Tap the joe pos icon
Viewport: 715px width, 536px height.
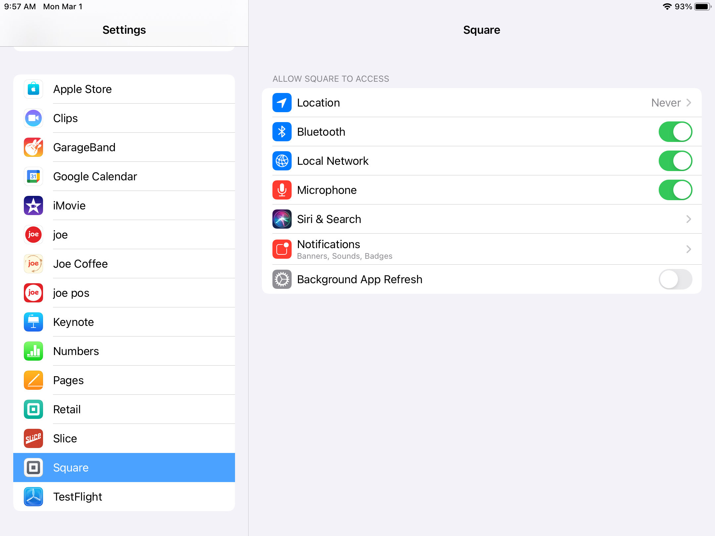click(33, 293)
